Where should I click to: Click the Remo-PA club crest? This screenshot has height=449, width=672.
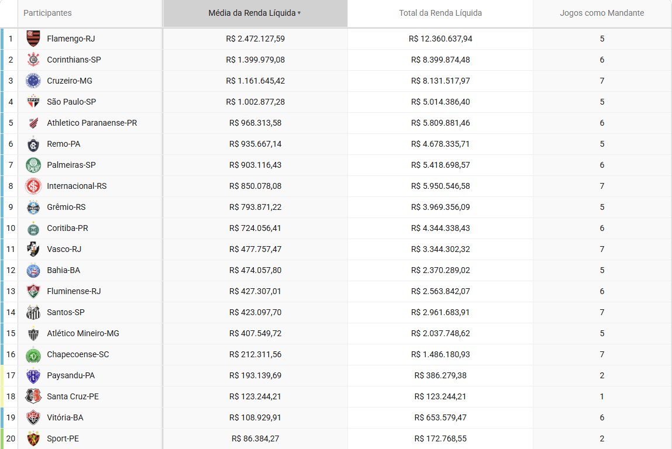[33, 144]
